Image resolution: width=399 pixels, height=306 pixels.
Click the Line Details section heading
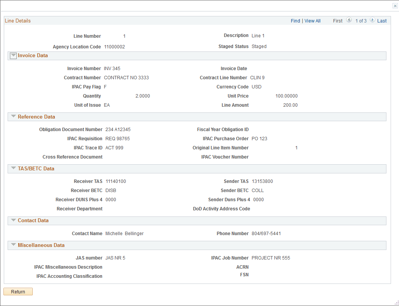point(18,21)
